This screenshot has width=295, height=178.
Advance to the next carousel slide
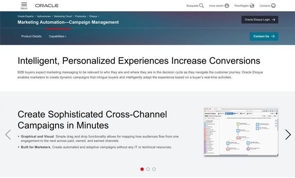pos(288,135)
